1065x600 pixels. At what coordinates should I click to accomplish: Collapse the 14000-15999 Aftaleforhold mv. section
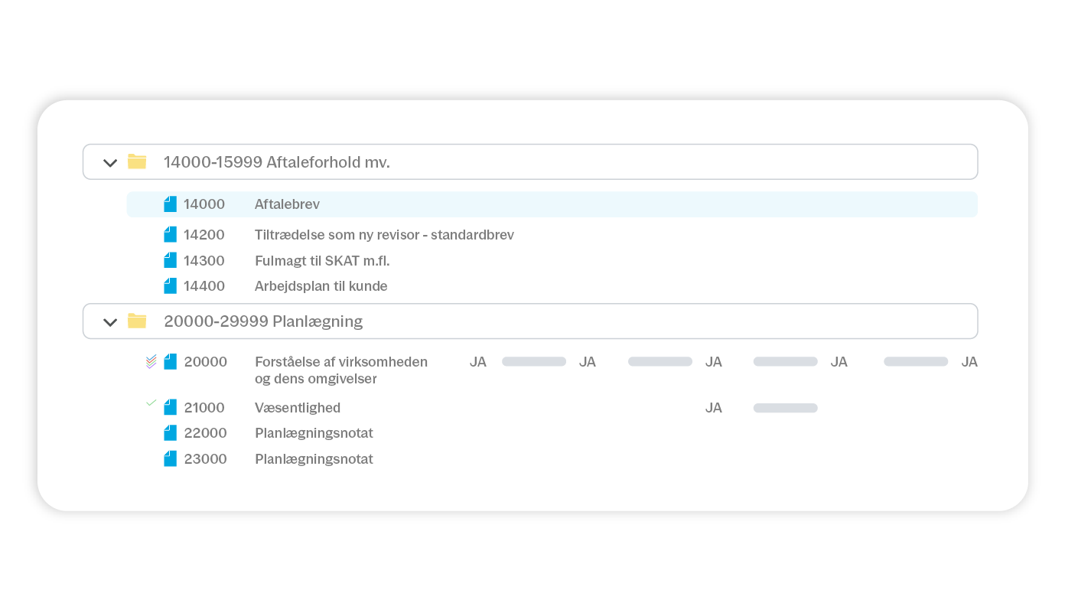pos(110,162)
